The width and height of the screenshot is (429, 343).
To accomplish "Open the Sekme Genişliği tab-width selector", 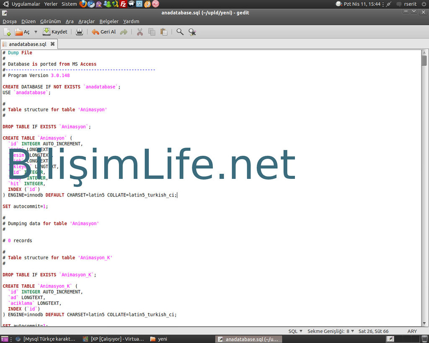I will pos(332,331).
